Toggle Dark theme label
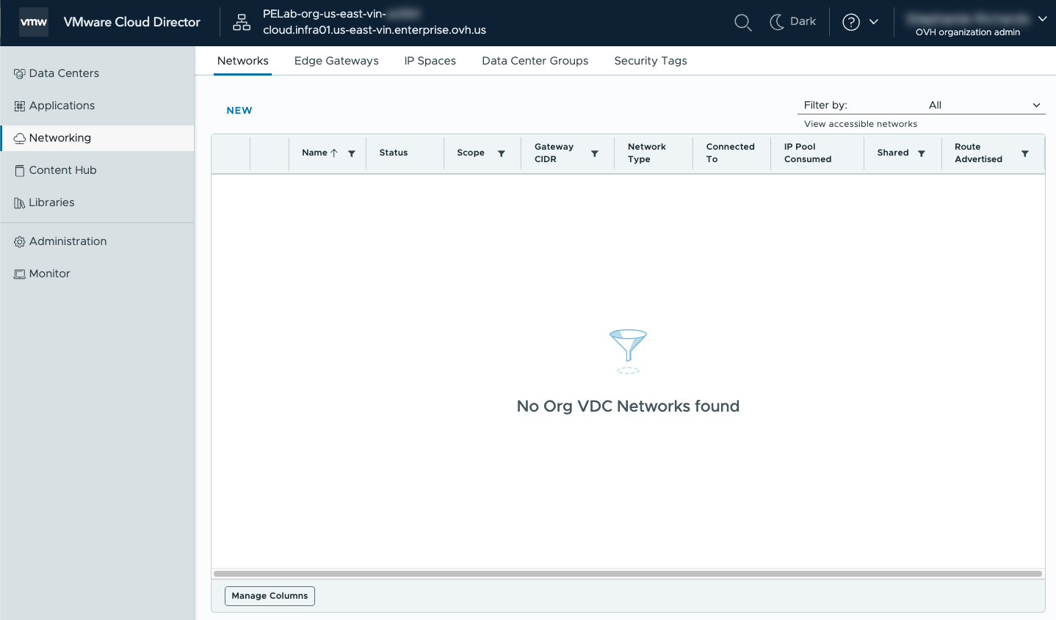Viewport: 1056px width, 620px height. 803,21
